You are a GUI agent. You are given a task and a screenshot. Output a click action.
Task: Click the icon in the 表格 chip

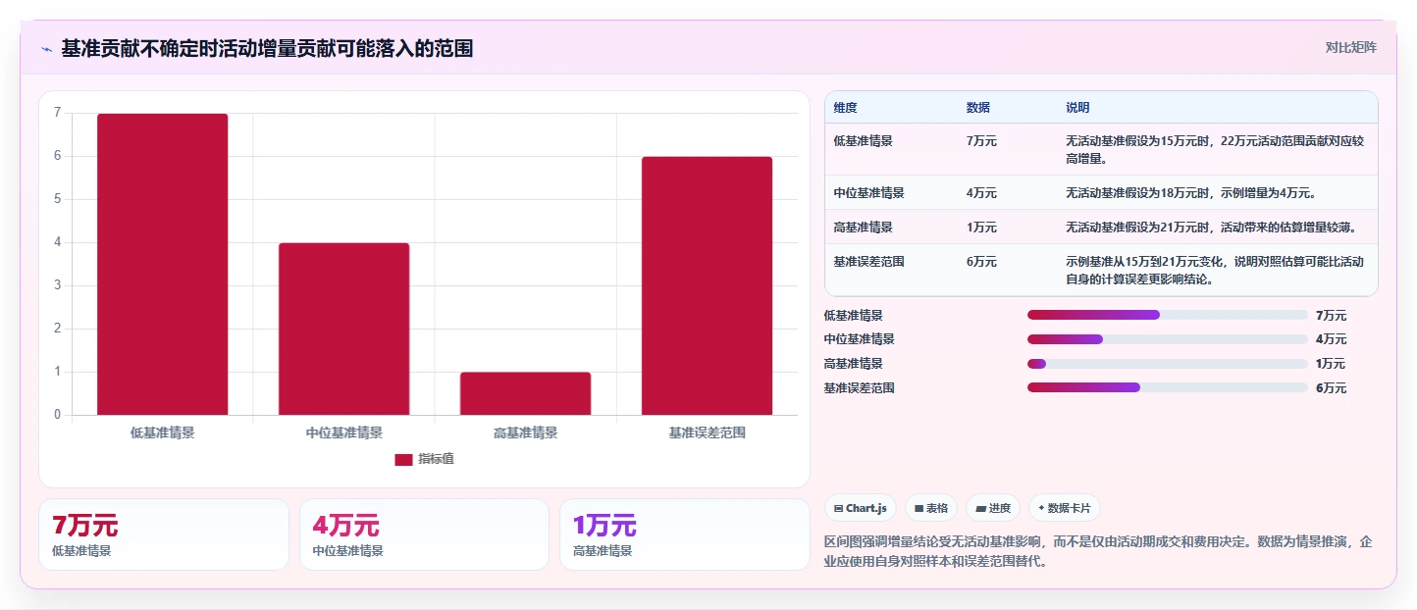918,508
